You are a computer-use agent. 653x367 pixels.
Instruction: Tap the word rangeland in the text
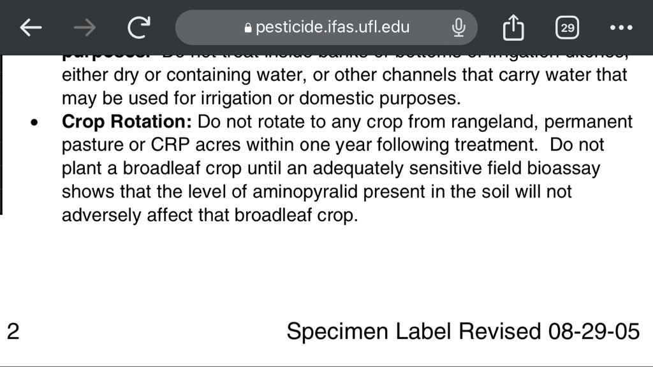click(495, 122)
